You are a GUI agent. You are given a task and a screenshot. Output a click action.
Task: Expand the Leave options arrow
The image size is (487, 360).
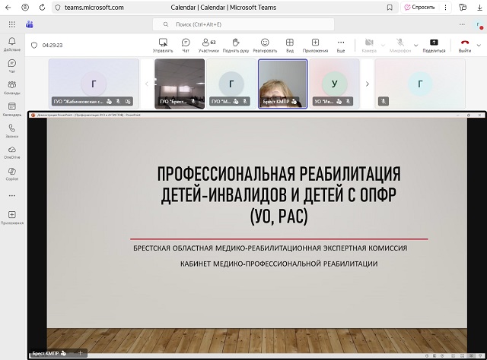(x=479, y=46)
